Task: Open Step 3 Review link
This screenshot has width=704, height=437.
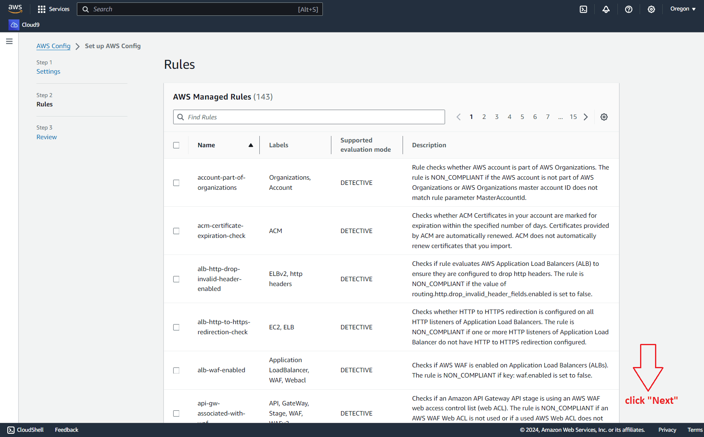Action: click(x=47, y=137)
